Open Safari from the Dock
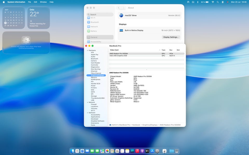This screenshot has width=249, height=155. pos(82,151)
